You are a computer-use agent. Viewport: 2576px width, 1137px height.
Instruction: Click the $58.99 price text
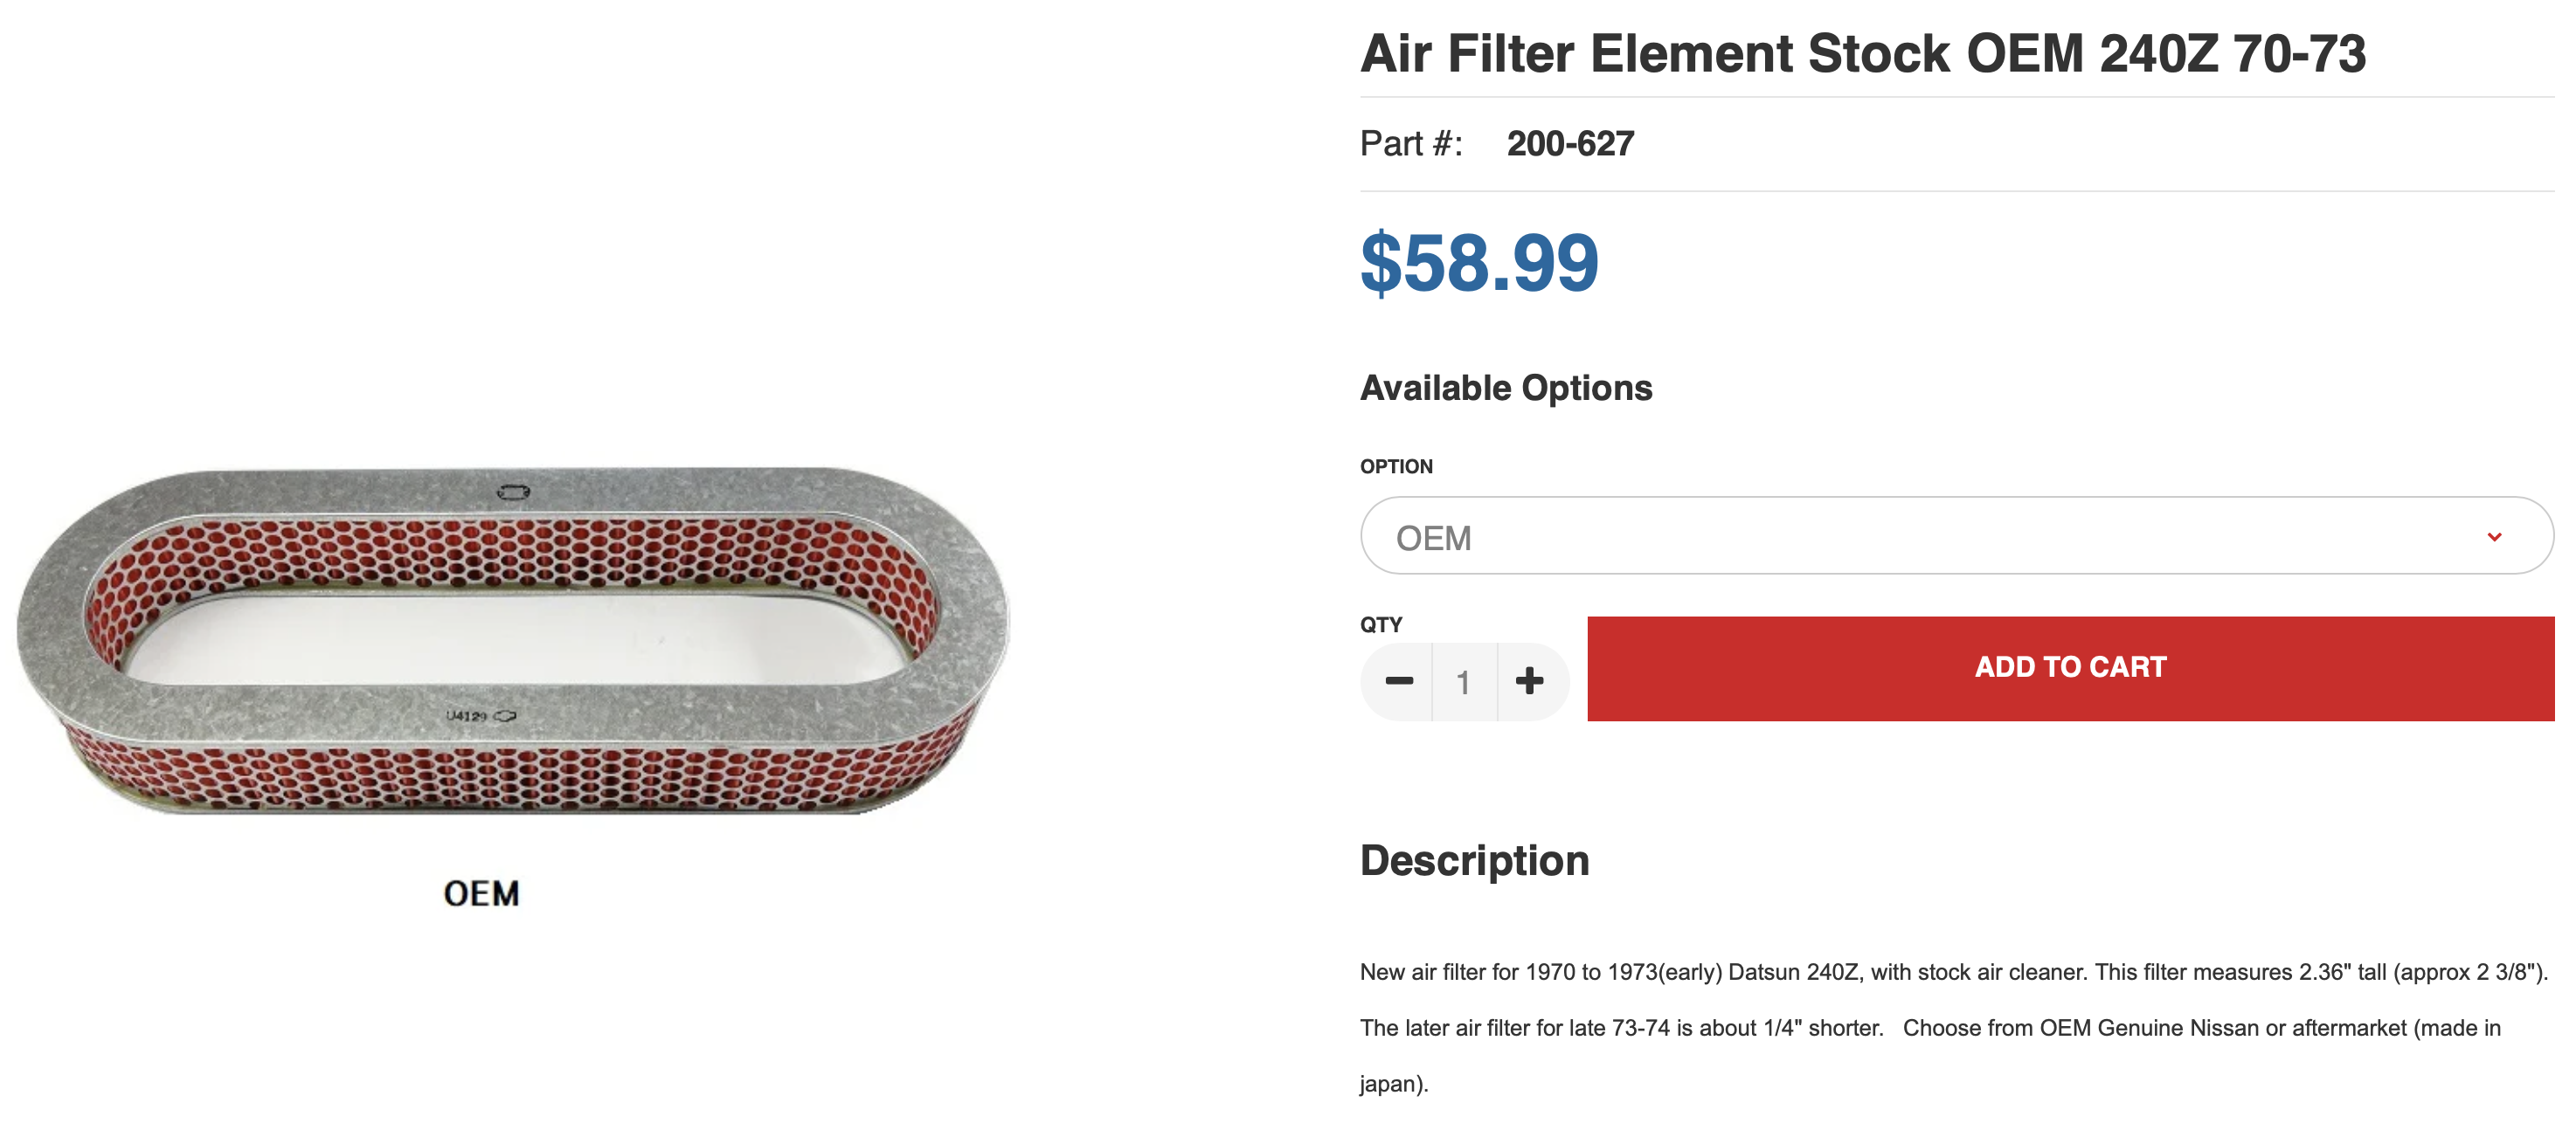[1479, 263]
